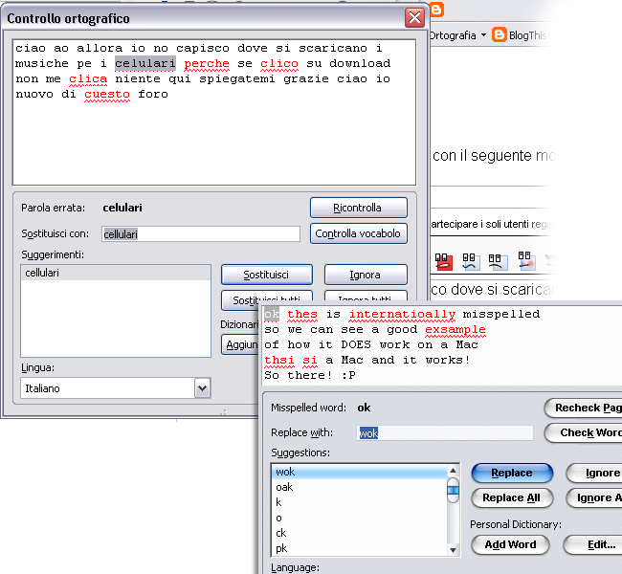The height and width of the screenshot is (574, 622).
Task: Click the fourth emoticon in the smiley row
Action: [525, 260]
